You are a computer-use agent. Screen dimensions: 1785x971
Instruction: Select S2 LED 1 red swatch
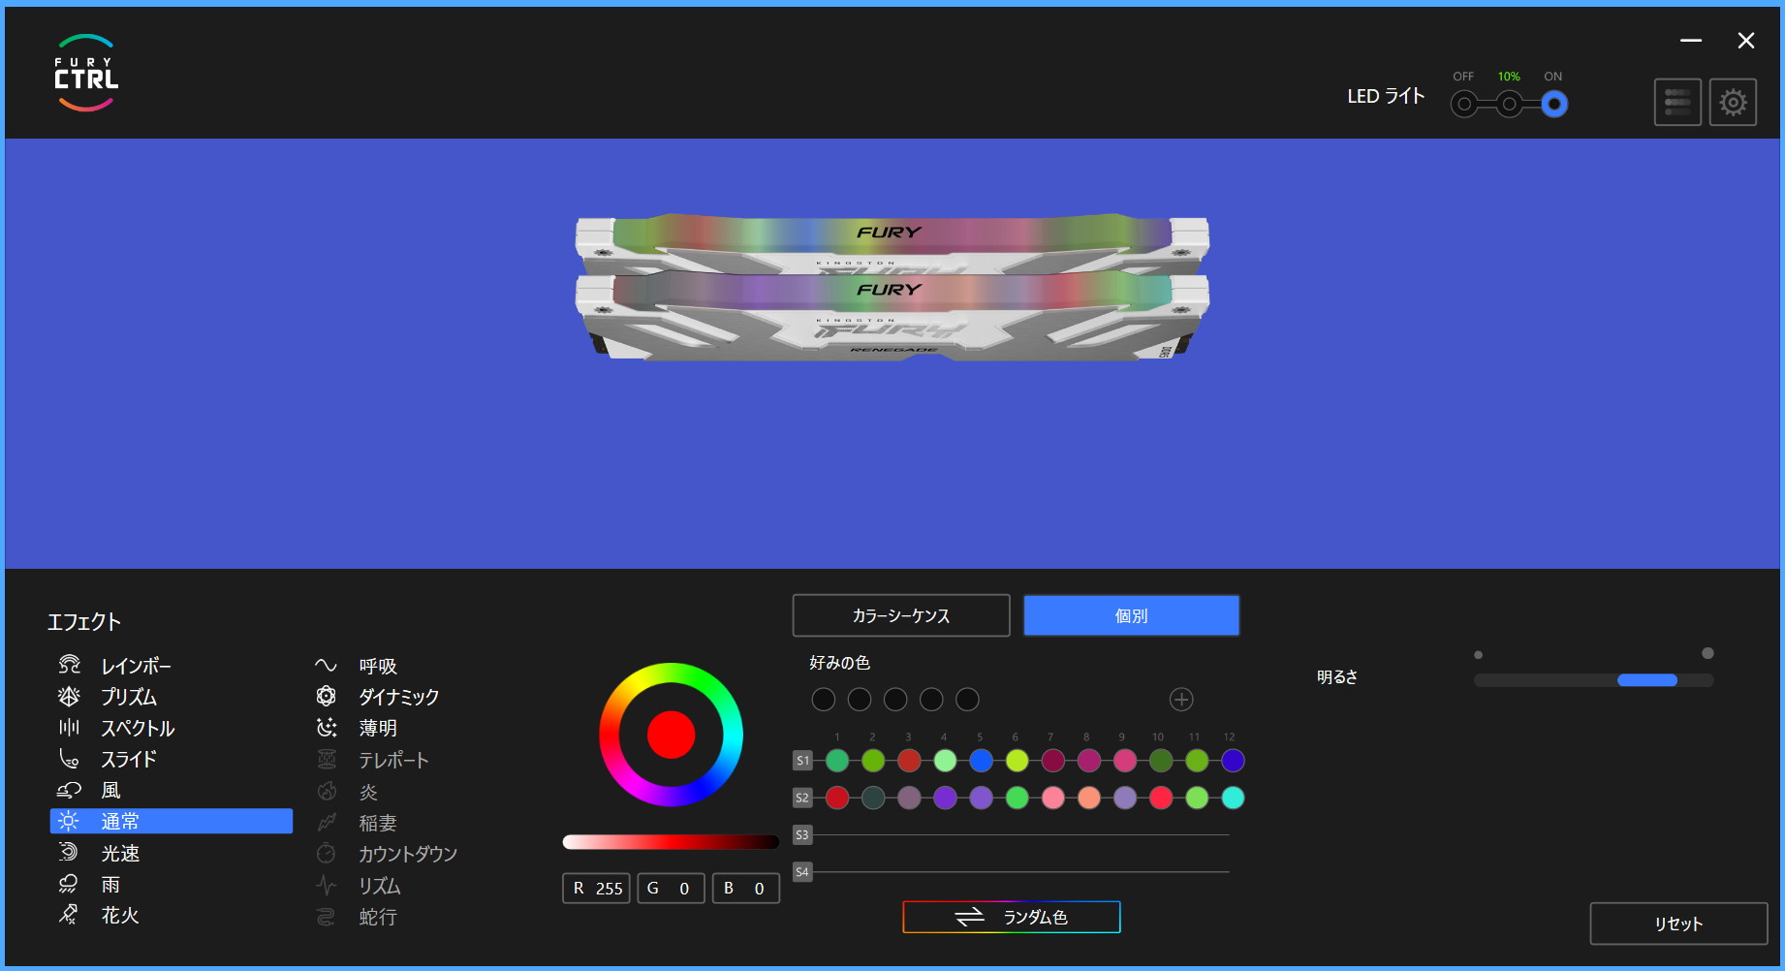pyautogui.click(x=837, y=798)
